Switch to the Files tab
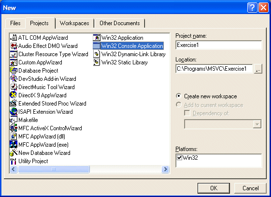Screen dimensions: 271x197 click(15, 23)
